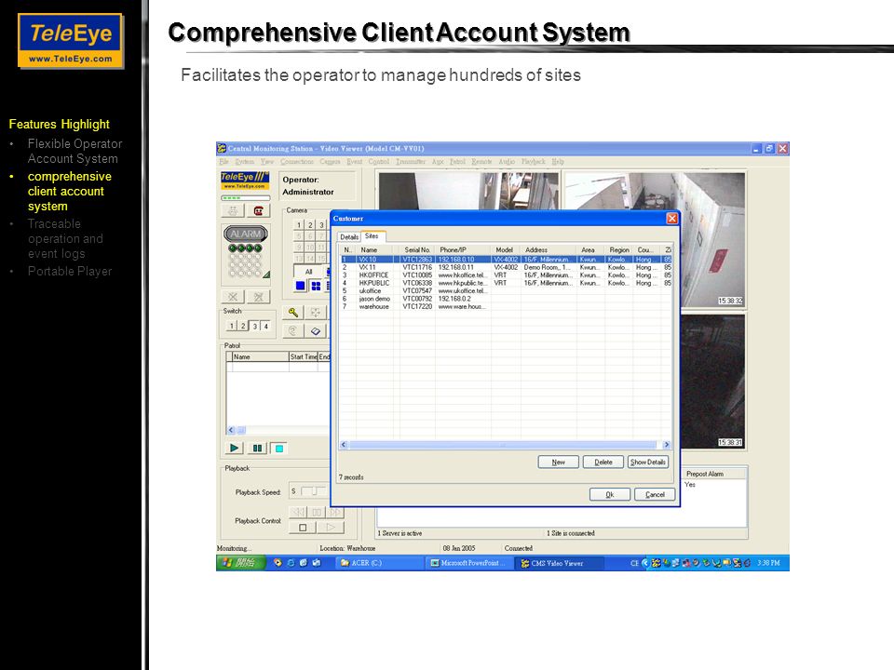
Task: Toggle Switch 1
Action: click(x=232, y=326)
